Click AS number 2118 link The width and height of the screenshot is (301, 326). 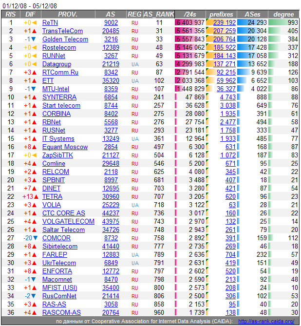[111, 172]
